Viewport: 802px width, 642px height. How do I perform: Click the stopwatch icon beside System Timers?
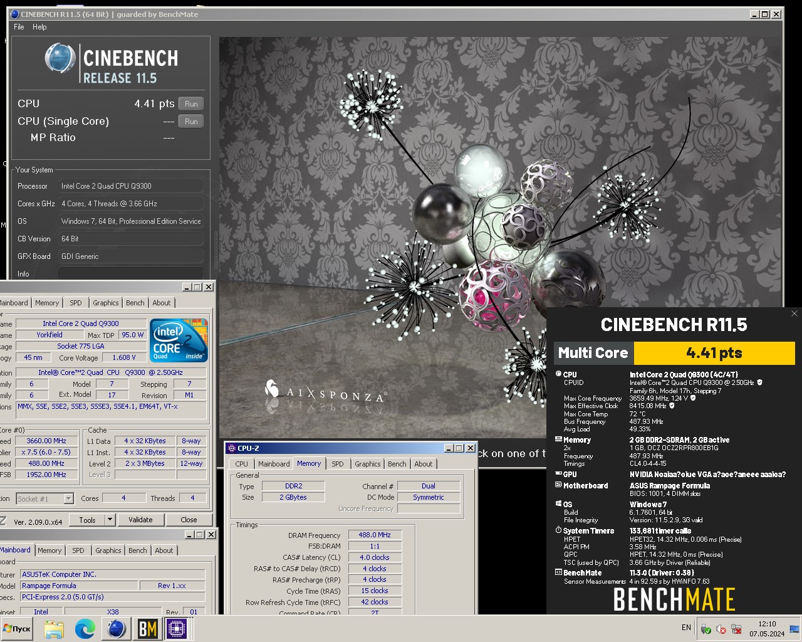pos(558,530)
